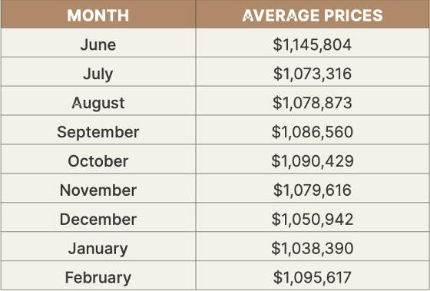Click the $1,073,316 price cell
430x291 pixels.
[x=313, y=74]
